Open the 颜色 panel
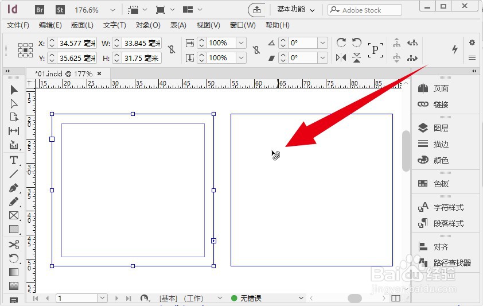The width and height of the screenshot is (483, 306). [441, 160]
